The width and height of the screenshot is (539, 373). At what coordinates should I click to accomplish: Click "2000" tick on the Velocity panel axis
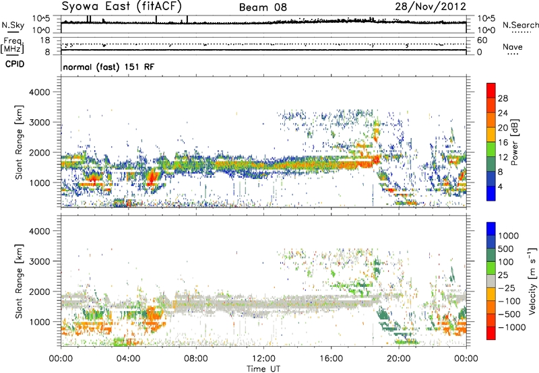tap(39, 292)
